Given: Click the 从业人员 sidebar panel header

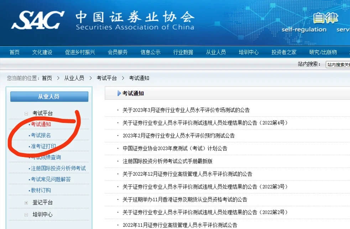Looking at the screenshot, I should pyautogui.click(x=49, y=97).
